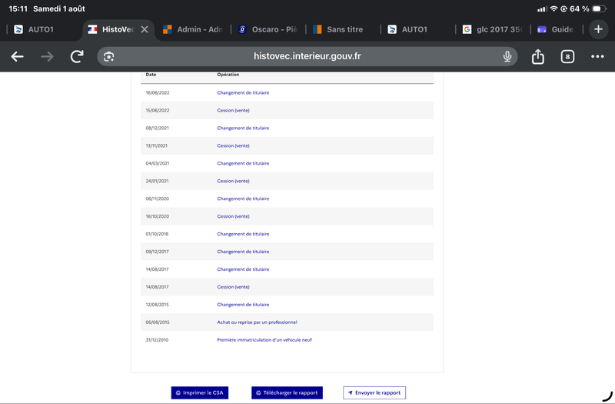Open the browser three-dot menu

[597, 56]
